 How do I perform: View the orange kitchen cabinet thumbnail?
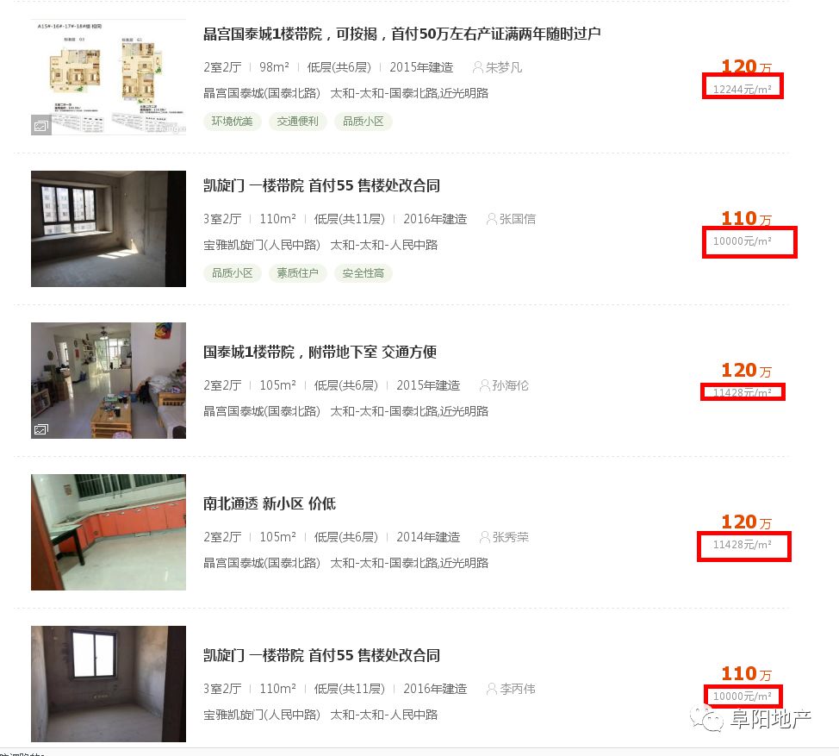click(x=109, y=532)
